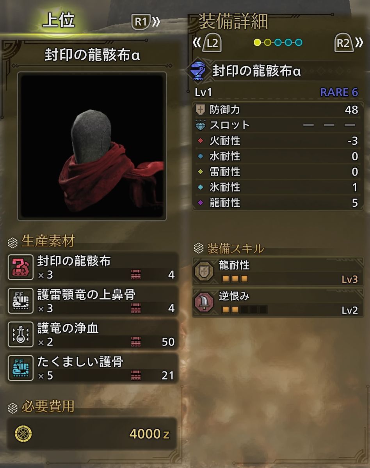Click the R2 next page button
The width and height of the screenshot is (370, 468).
click(x=349, y=43)
